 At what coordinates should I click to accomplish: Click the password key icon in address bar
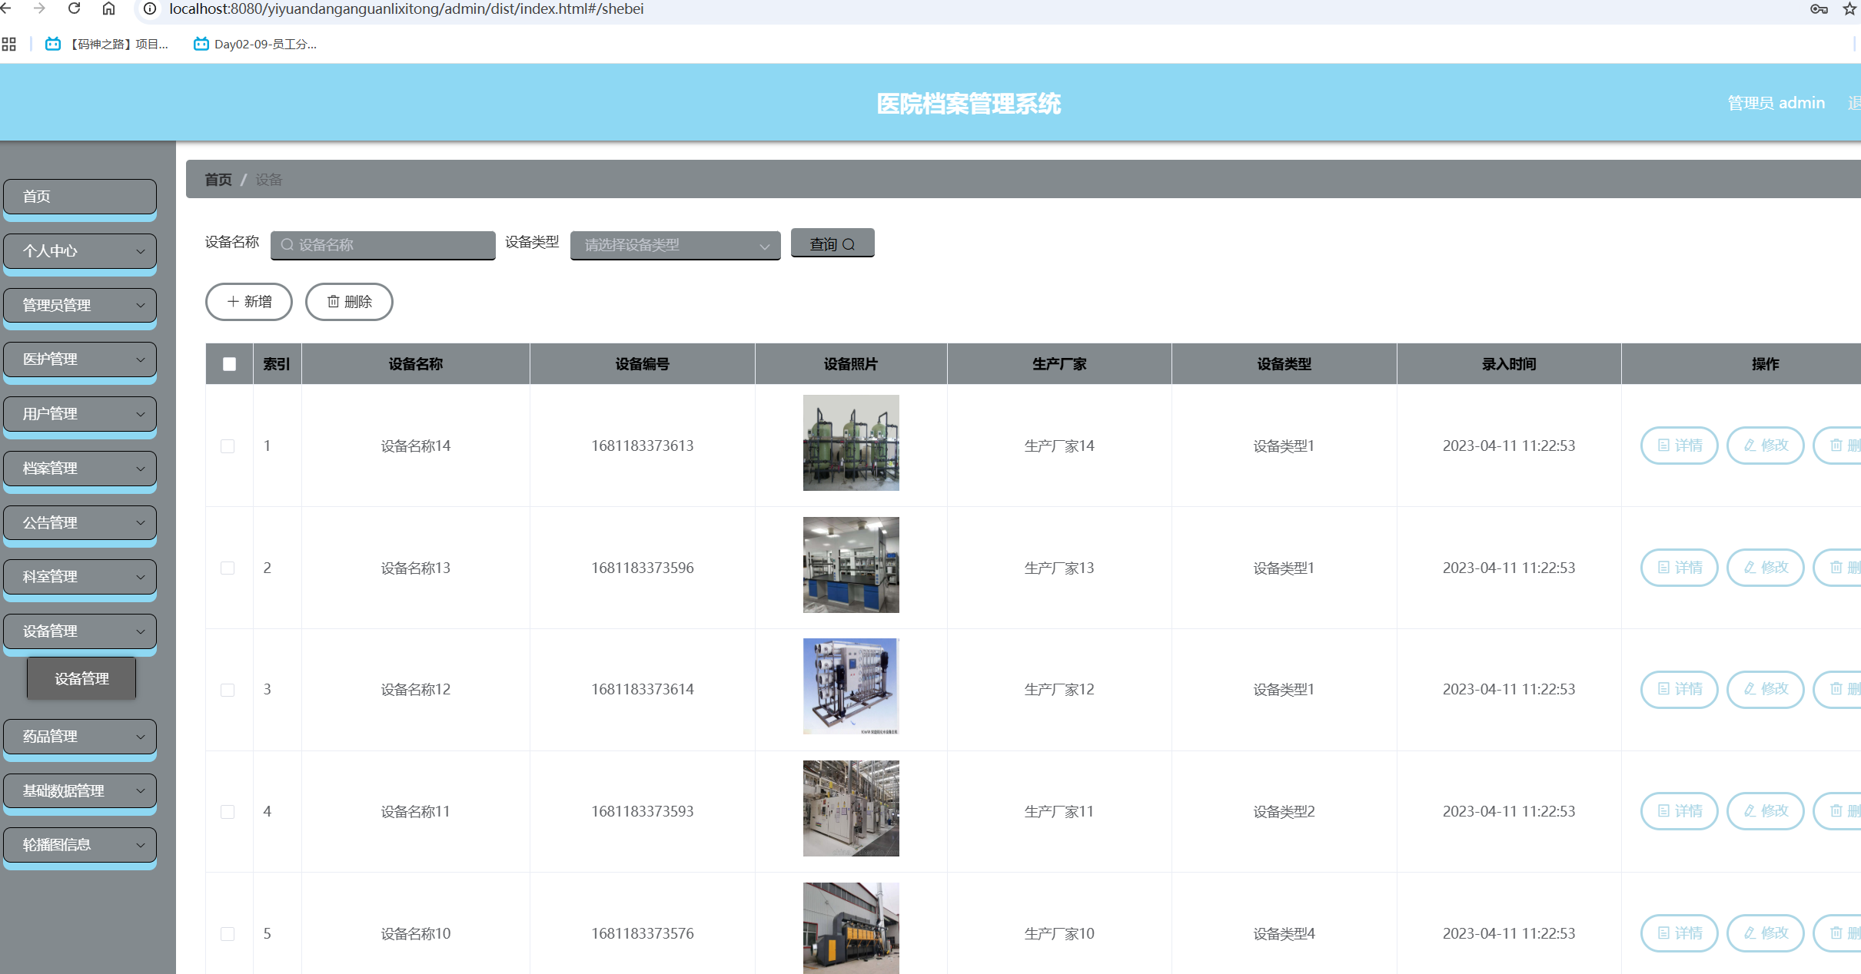1819,9
